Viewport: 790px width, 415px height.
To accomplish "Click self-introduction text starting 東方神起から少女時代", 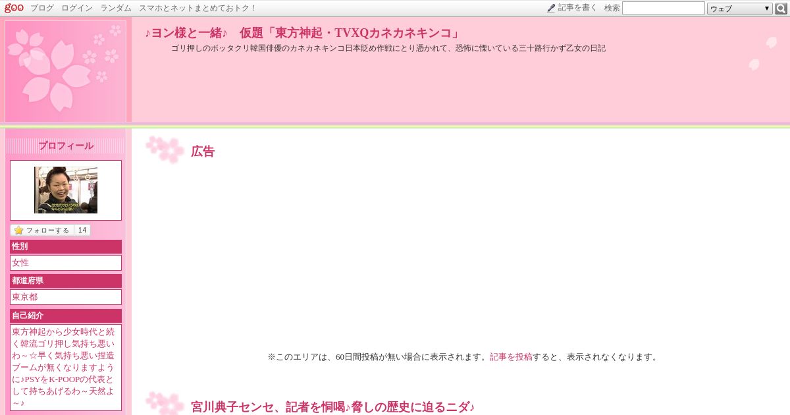I will 65,368.
